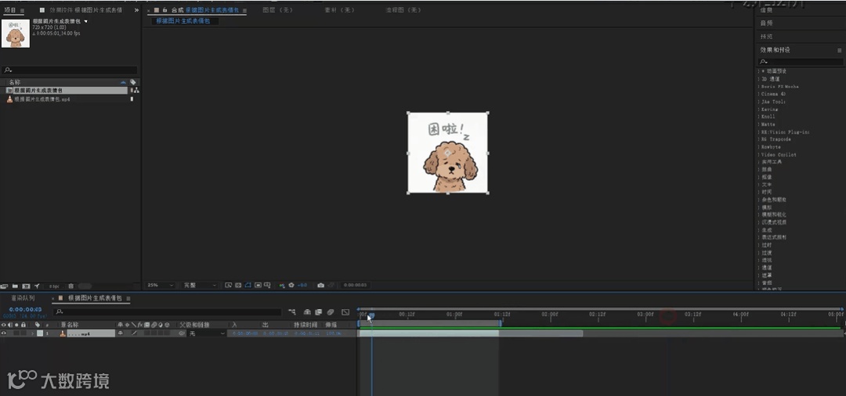Expand the 预览 panel
The width and height of the screenshot is (846, 396).
coord(766,37)
